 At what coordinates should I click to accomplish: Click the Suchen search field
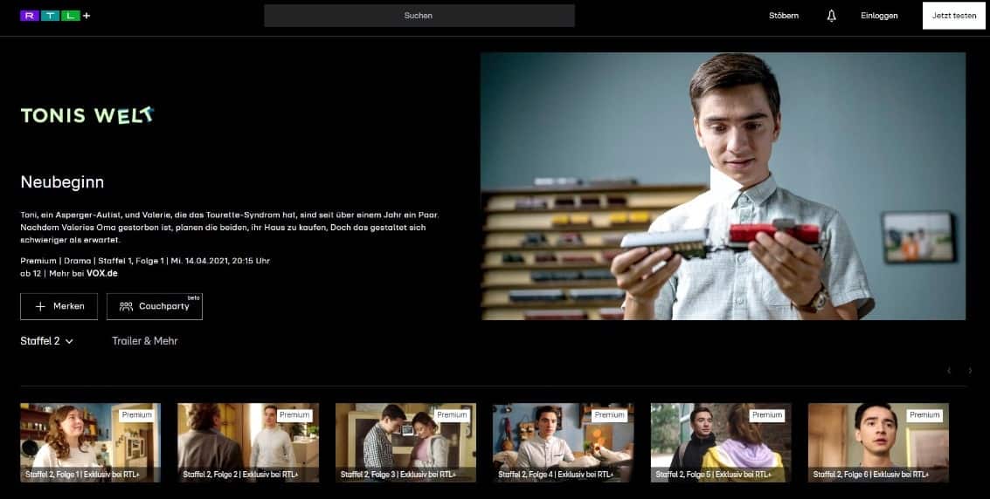pos(419,16)
